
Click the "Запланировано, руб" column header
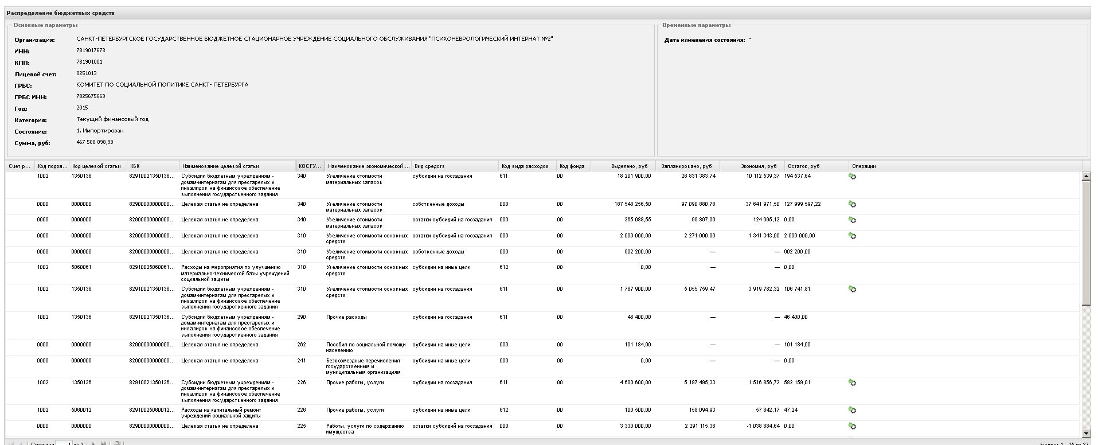tap(687, 166)
